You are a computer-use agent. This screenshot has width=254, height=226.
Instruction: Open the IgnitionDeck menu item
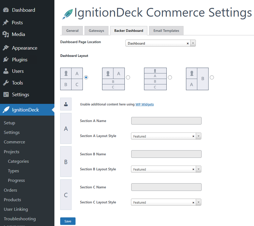tap(27, 110)
